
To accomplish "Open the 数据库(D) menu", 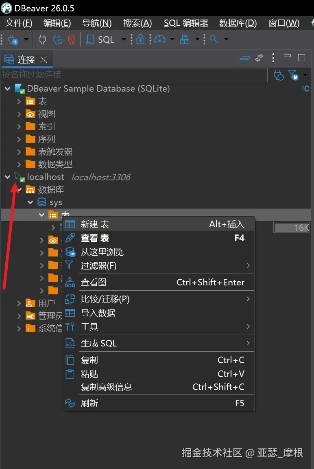I will 238,23.
